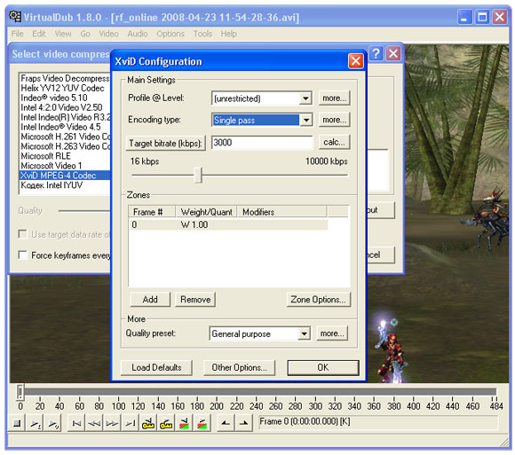Click the Modifiers column header

(281, 212)
